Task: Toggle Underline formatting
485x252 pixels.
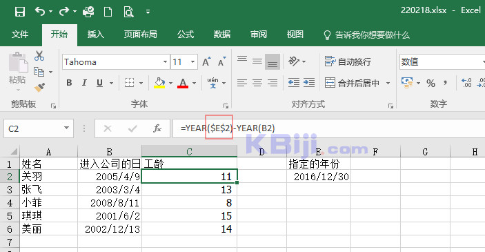Action: coord(99,83)
